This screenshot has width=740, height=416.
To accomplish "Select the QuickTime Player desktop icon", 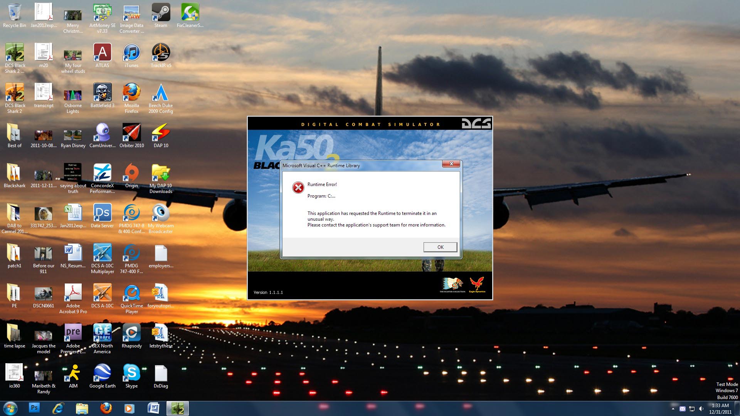I will [131, 299].
